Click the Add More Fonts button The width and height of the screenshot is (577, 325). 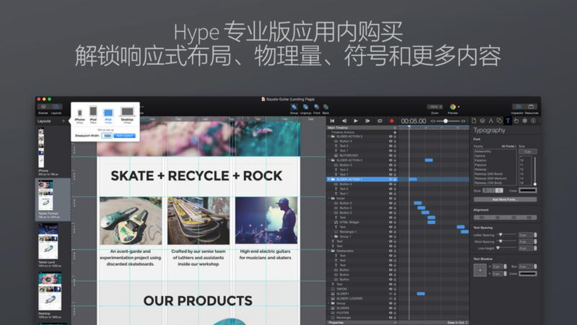coord(505,199)
